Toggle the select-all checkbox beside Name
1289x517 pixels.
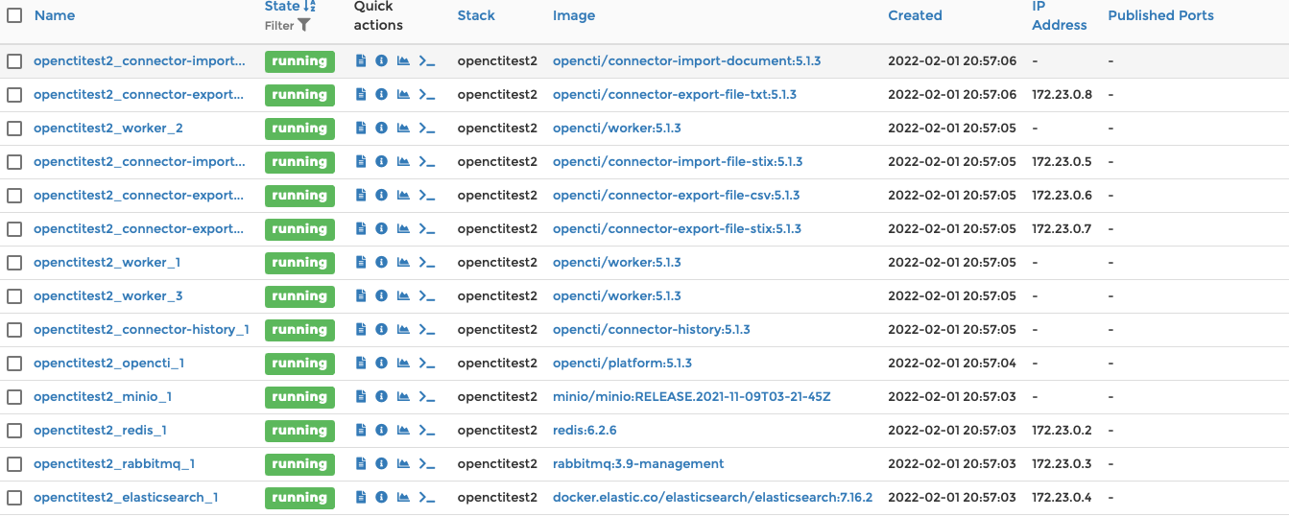[14, 15]
